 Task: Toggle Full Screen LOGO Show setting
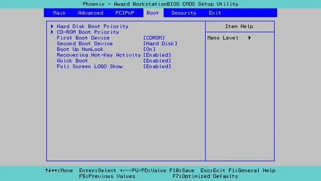157,66
